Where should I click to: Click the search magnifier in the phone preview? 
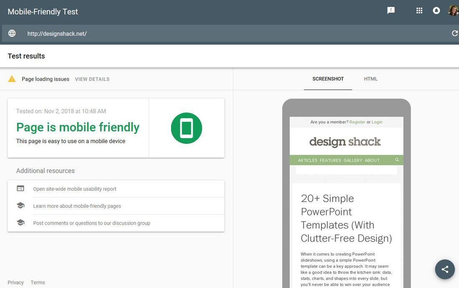click(397, 160)
